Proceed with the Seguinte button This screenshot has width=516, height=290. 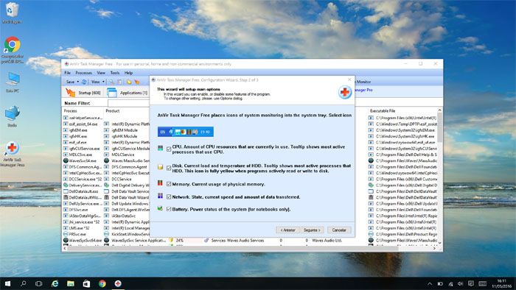pyautogui.click(x=312, y=230)
